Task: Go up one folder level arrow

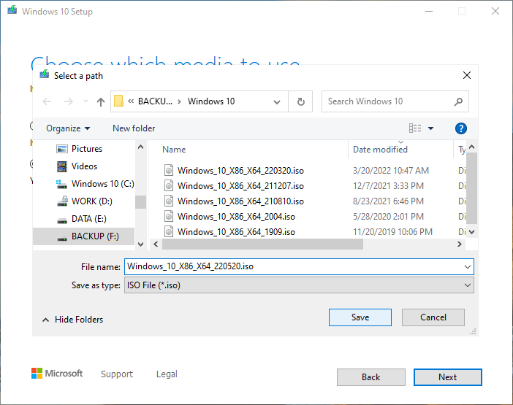Action: click(101, 102)
